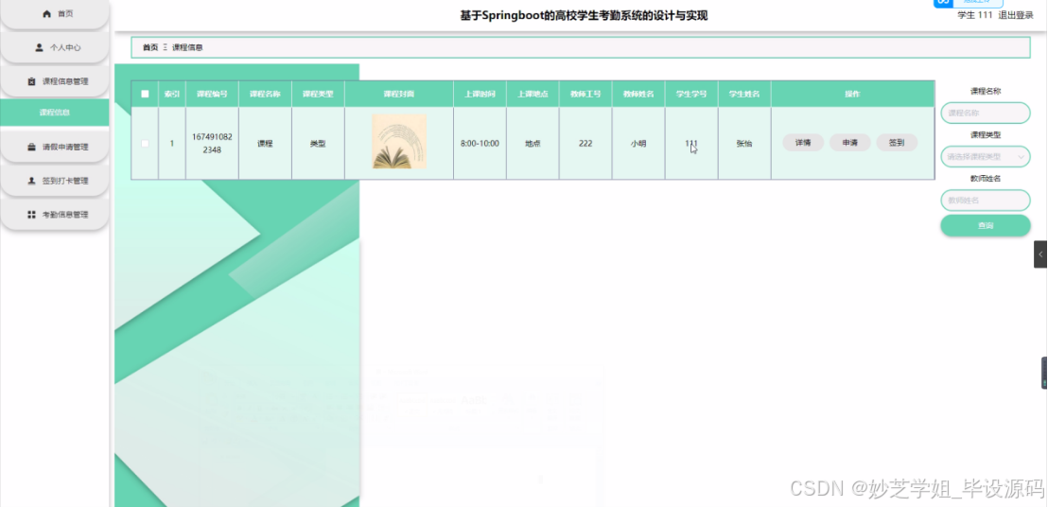Collapse the side panel with the arrow handle
Viewport: 1048px width, 507px height.
[1040, 254]
